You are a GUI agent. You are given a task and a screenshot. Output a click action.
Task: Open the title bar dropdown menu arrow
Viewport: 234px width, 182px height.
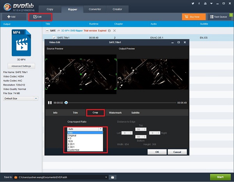coord(211,3)
